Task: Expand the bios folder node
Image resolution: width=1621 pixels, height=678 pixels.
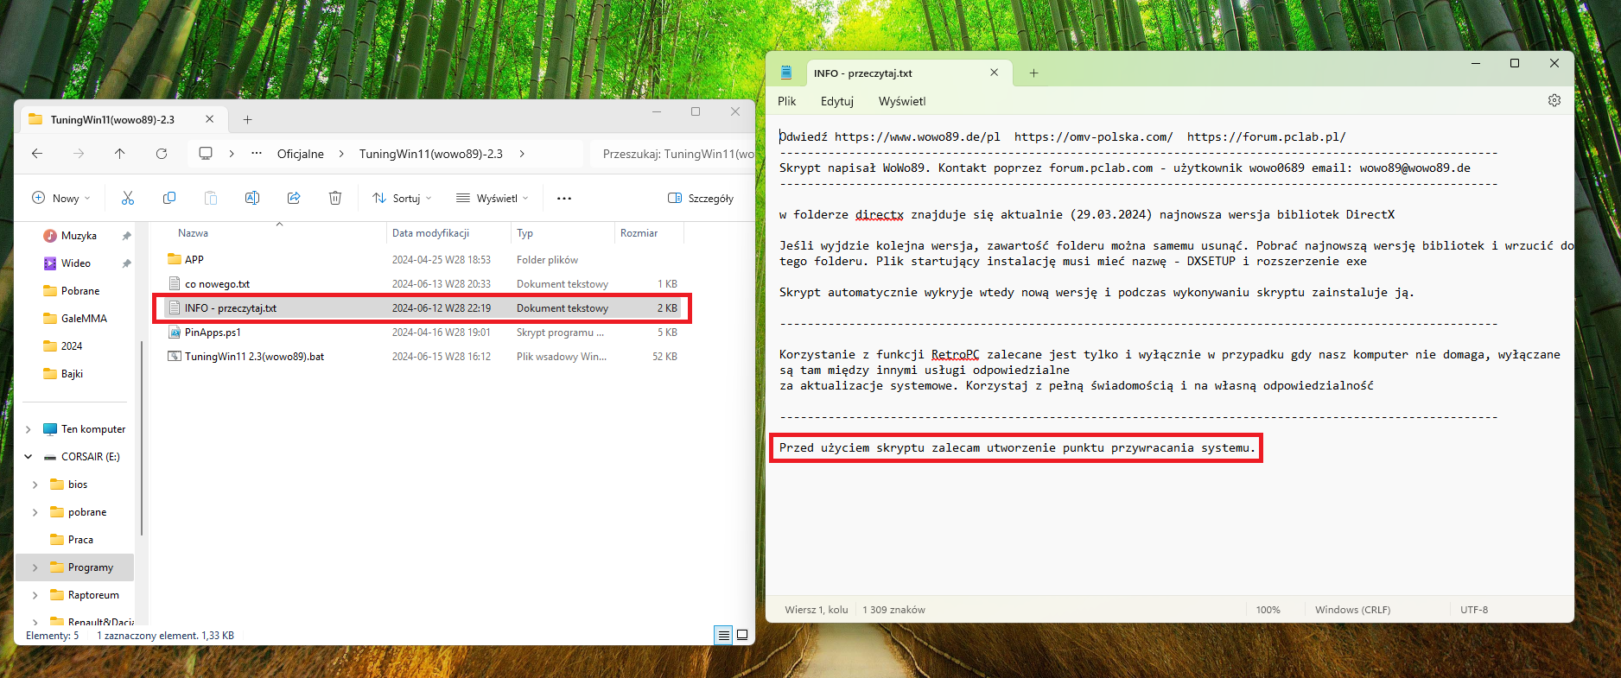Action: pyautogui.click(x=35, y=485)
